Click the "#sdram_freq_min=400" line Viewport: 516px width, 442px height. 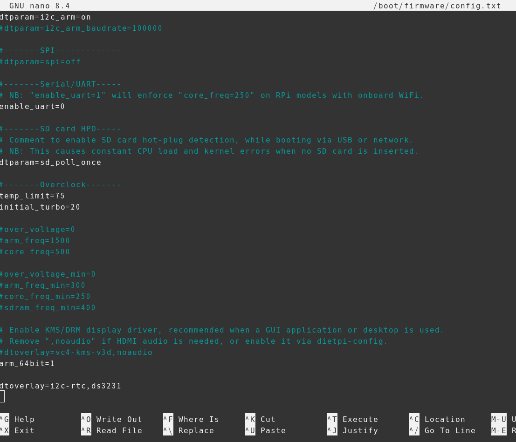[x=48, y=308]
